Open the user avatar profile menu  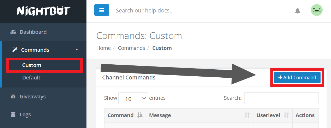317,10
